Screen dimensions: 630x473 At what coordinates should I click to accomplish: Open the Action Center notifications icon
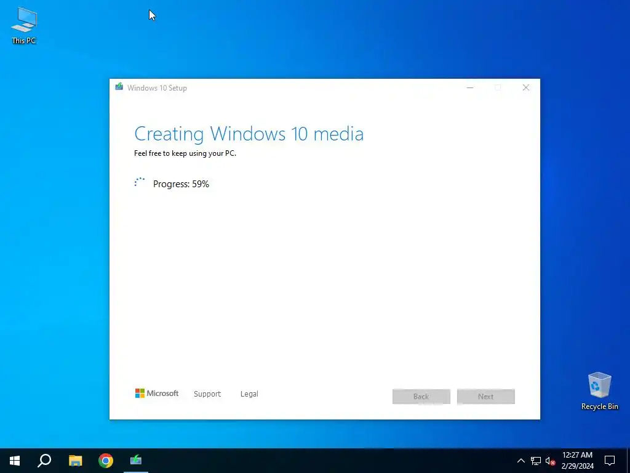coord(610,461)
